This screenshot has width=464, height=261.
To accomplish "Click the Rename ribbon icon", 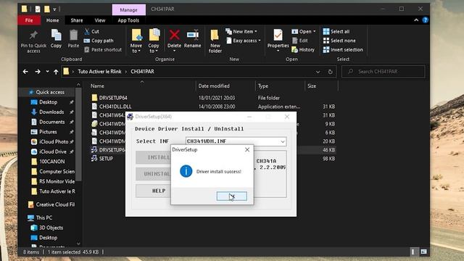I will click(x=193, y=36).
